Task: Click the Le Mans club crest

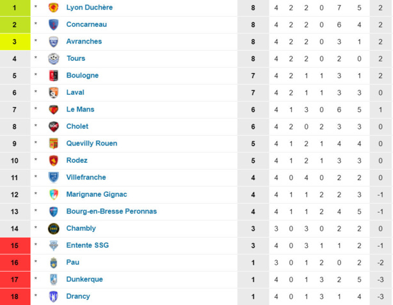Action: [54, 110]
